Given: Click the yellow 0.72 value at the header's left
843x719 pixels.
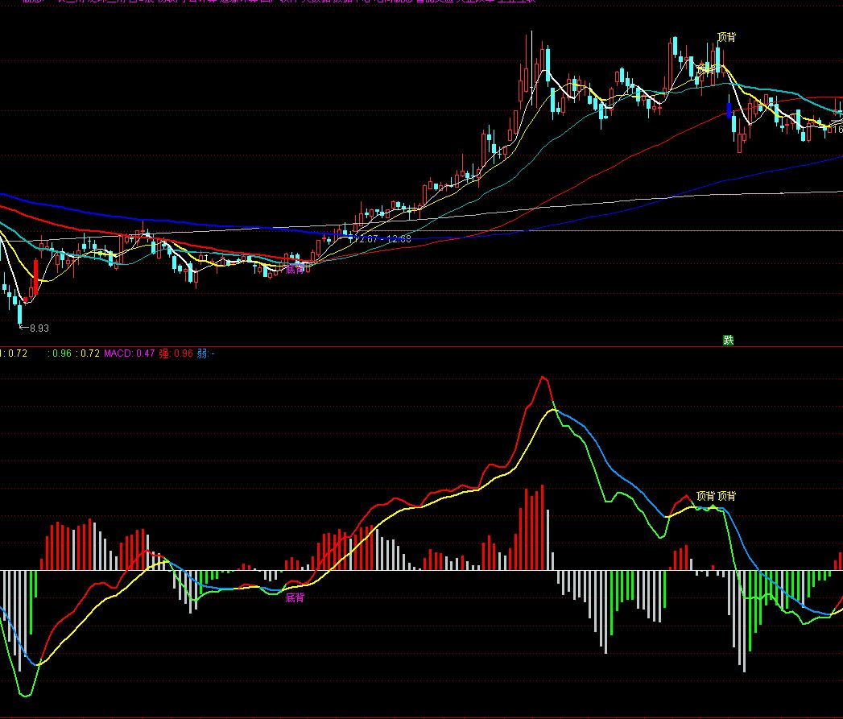Looking at the screenshot, I should coord(18,353).
